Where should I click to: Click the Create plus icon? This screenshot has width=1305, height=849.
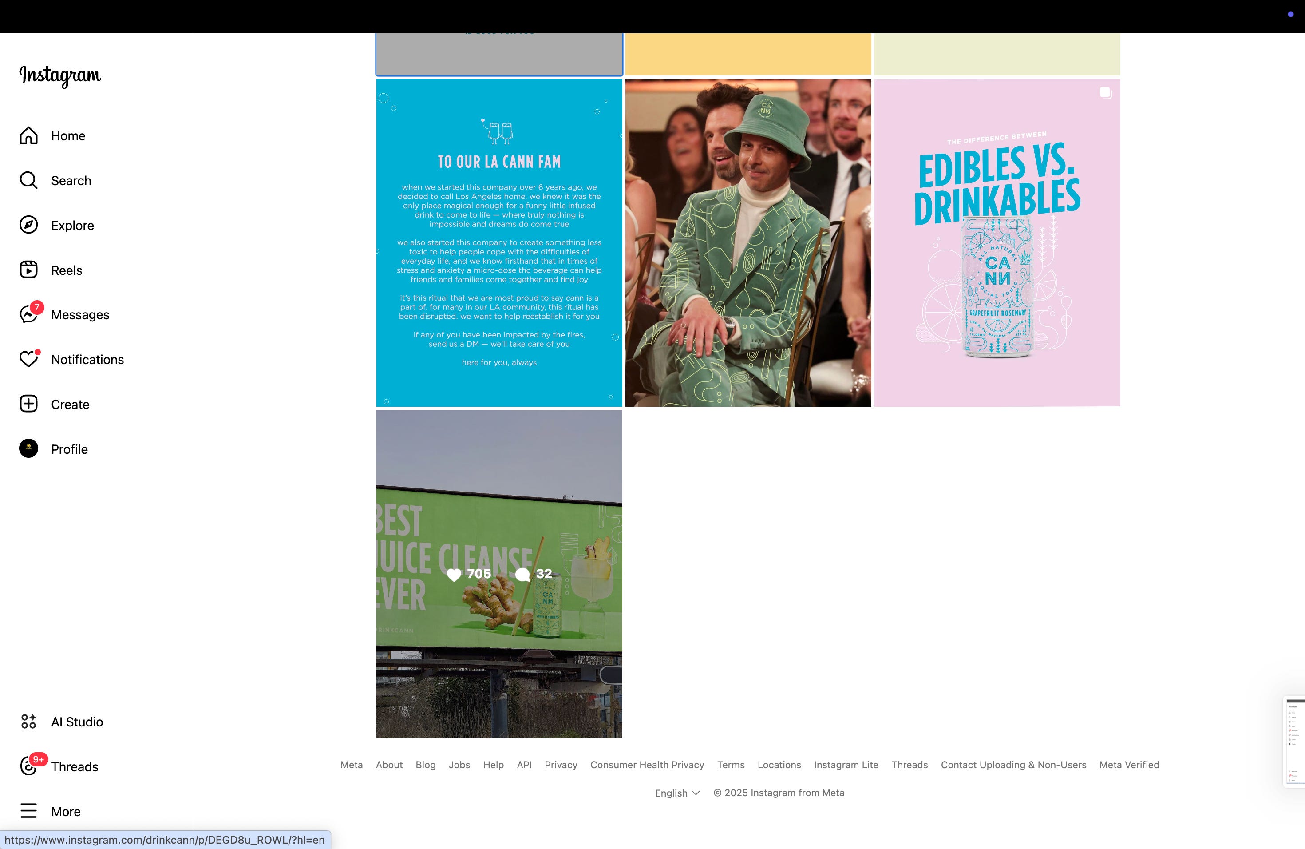coord(28,404)
